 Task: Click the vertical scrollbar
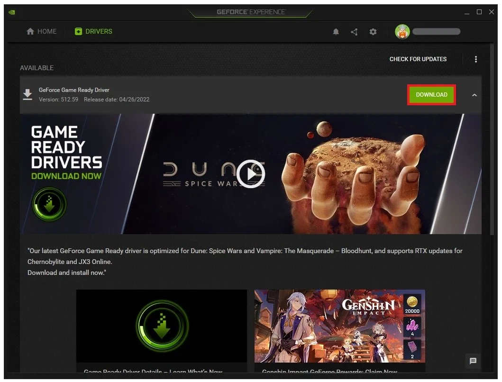pyautogui.click(x=492, y=139)
